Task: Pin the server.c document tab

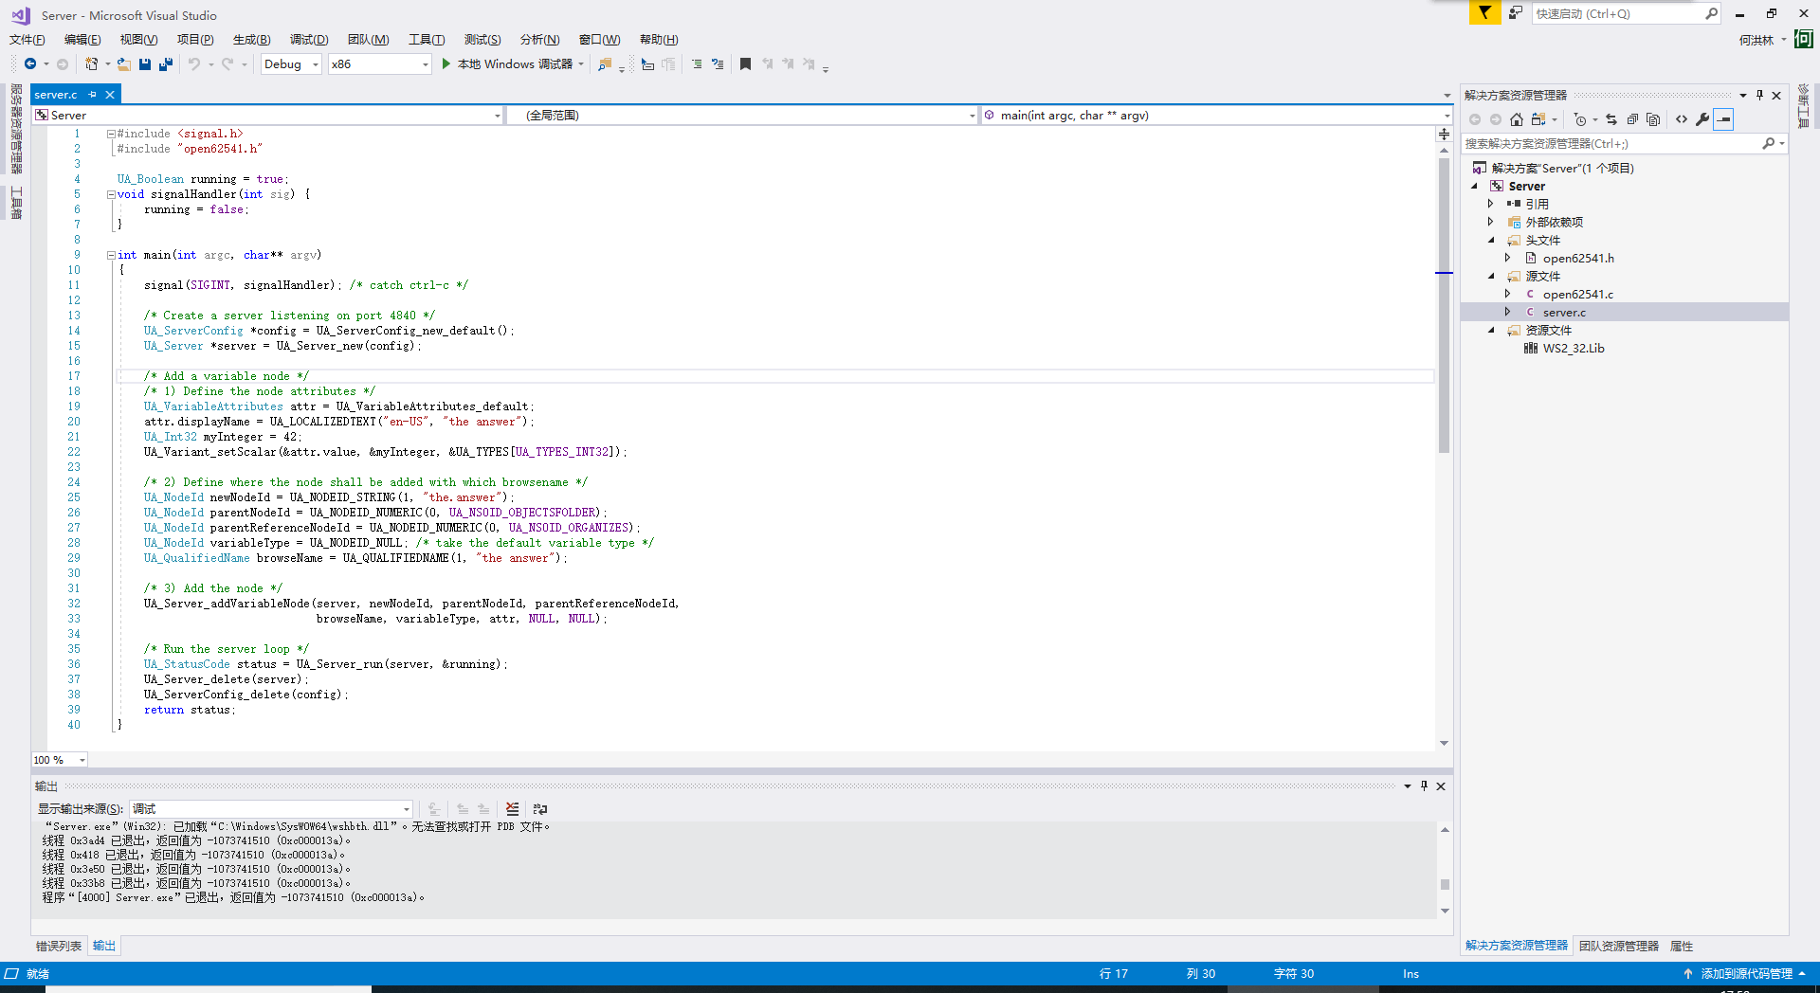Action: pyautogui.click(x=93, y=95)
